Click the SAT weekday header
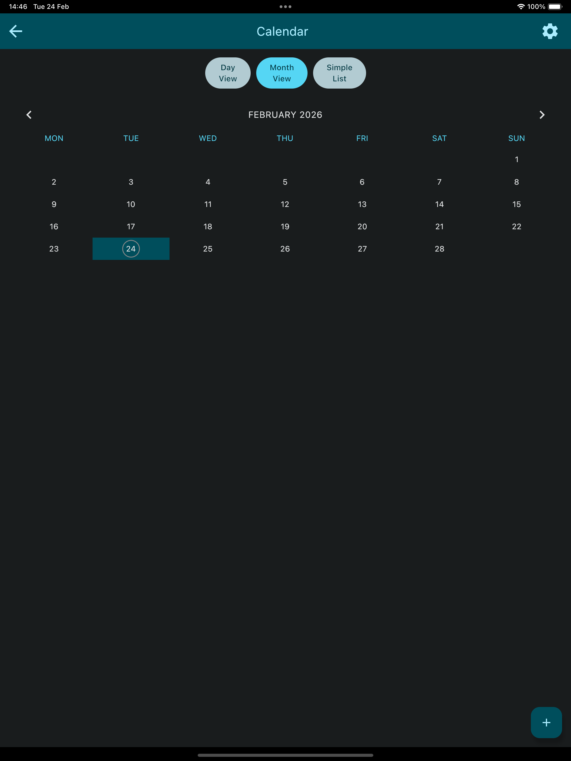Viewport: 571px width, 761px height. 439,138
